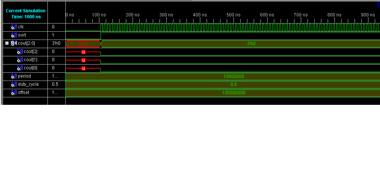Select the period signal name
The height and width of the screenshot is (191, 380).
click(25, 76)
